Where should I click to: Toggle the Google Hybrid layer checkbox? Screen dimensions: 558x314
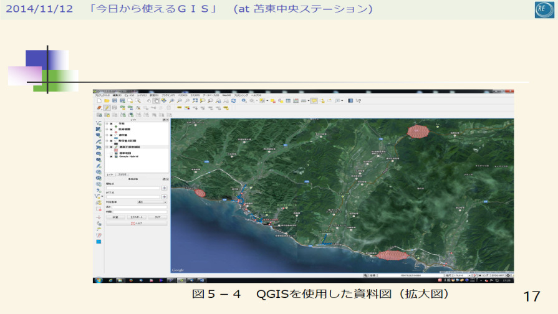click(x=111, y=156)
